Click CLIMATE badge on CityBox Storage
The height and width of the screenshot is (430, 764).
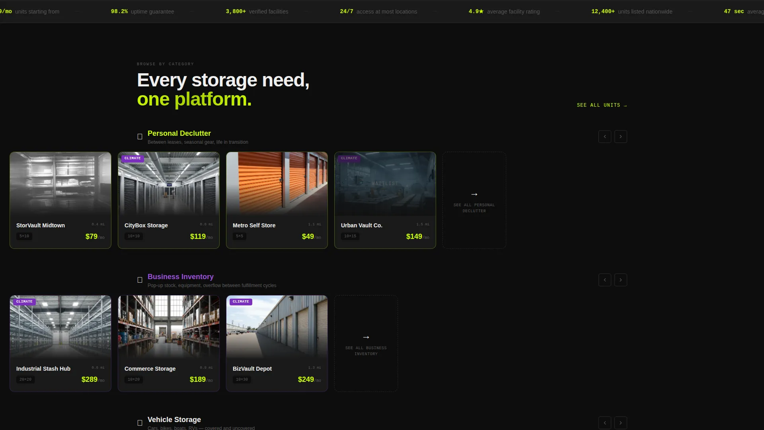click(133, 158)
